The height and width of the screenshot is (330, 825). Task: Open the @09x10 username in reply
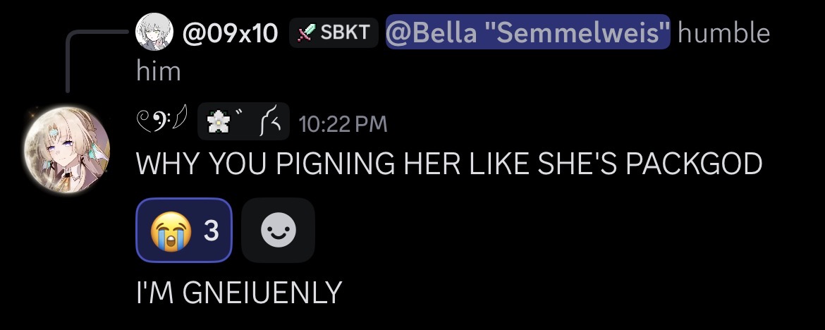tap(230, 32)
